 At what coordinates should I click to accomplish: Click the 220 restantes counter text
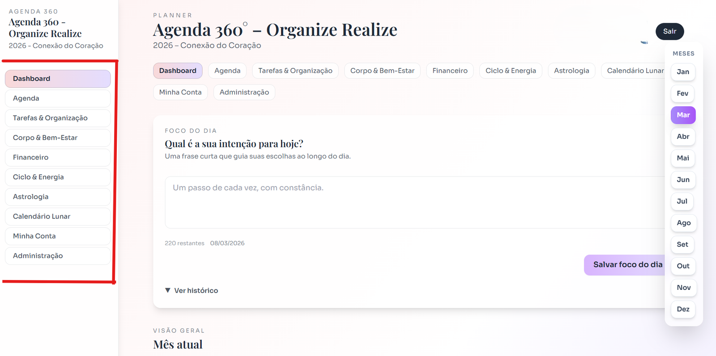184,243
